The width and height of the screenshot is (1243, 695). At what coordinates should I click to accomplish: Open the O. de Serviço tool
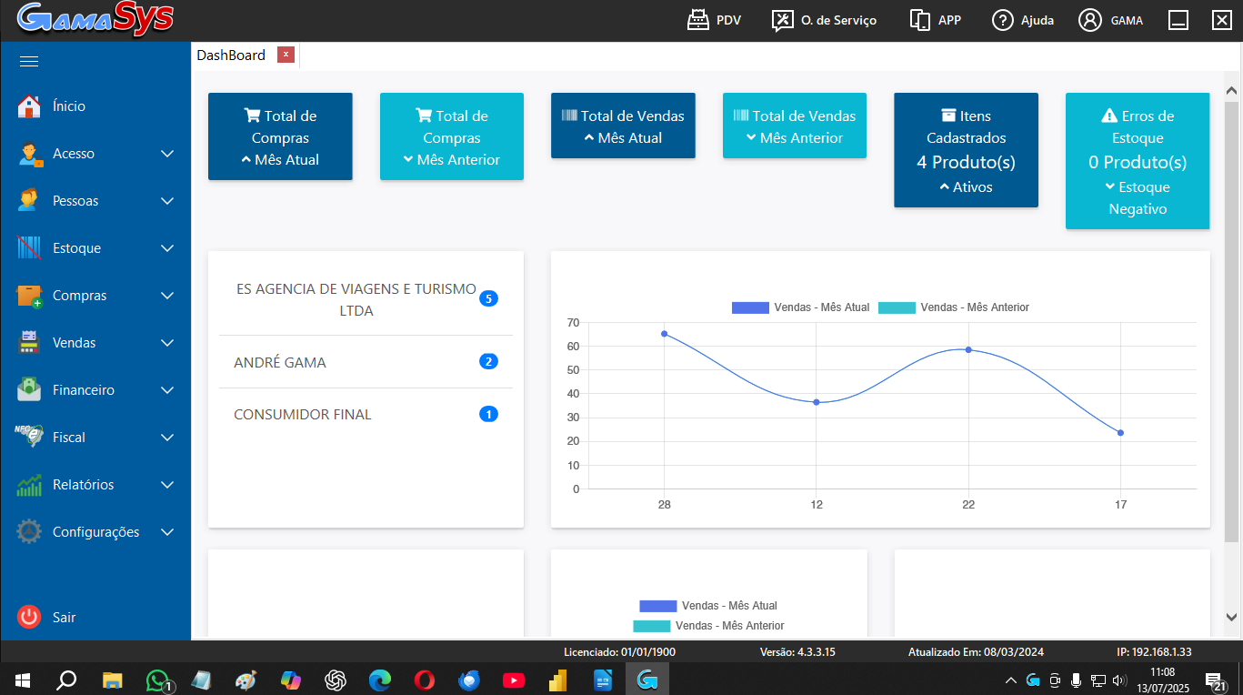(783, 20)
